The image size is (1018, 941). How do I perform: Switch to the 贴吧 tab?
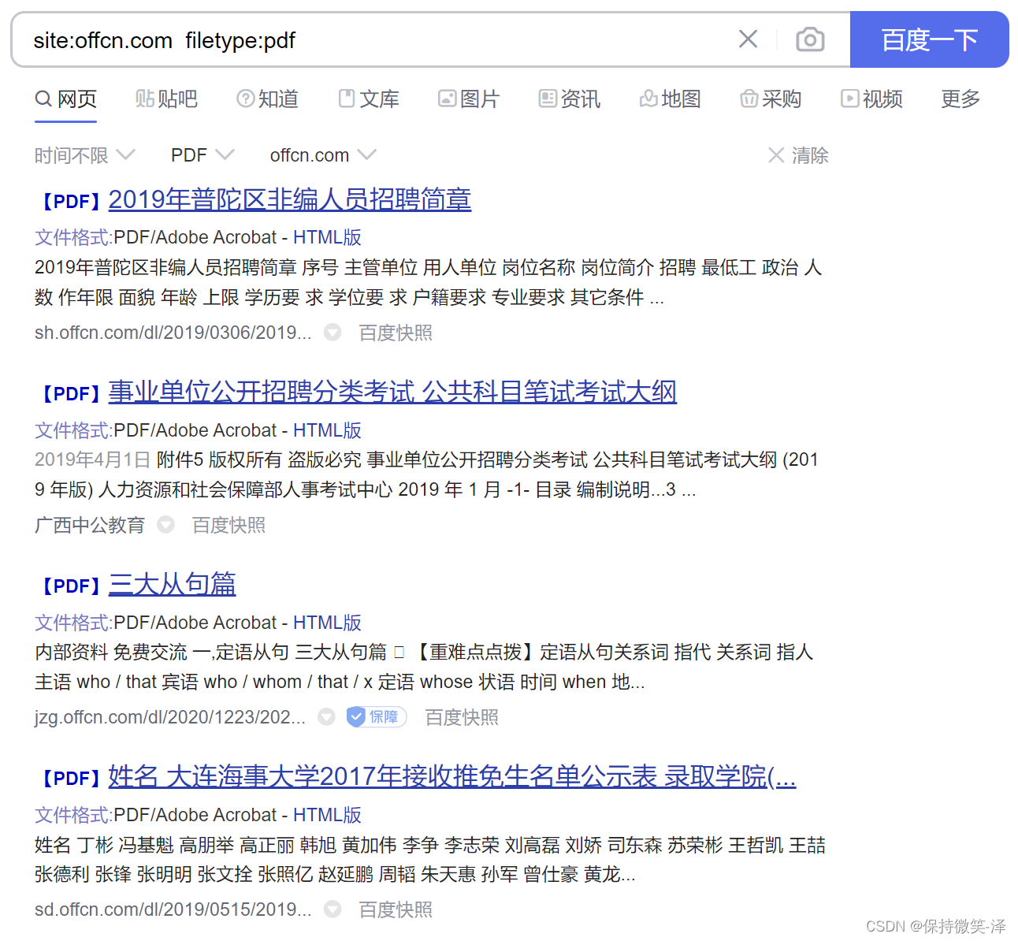166,99
